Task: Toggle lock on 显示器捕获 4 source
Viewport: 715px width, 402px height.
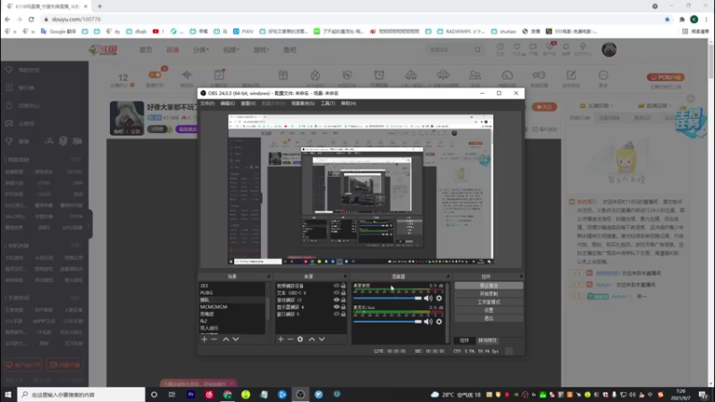Action: click(343, 306)
